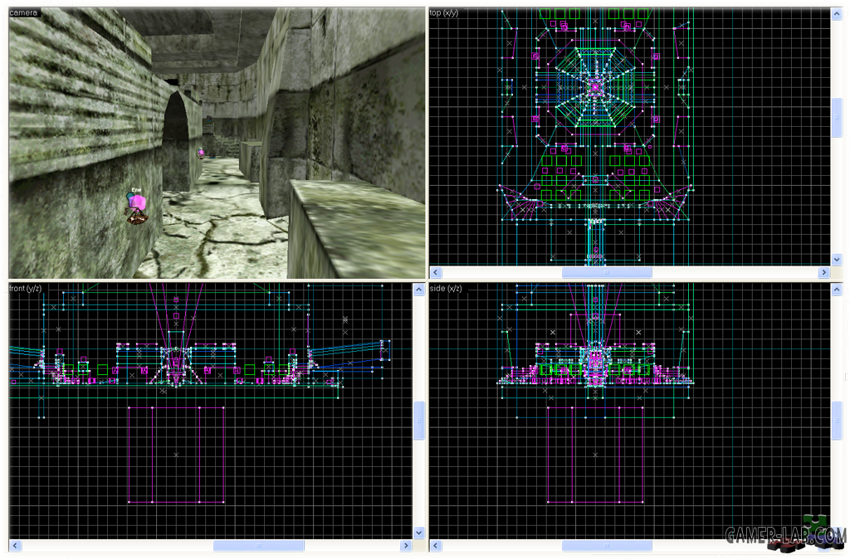Click vertical scrollbar thumb in top view

click(x=837, y=118)
